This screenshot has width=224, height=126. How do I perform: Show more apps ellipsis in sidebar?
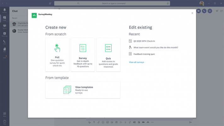(x=5, y=58)
